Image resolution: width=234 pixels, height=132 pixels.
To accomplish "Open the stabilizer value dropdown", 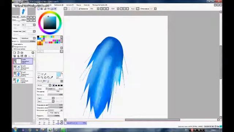I will coord(155,9).
